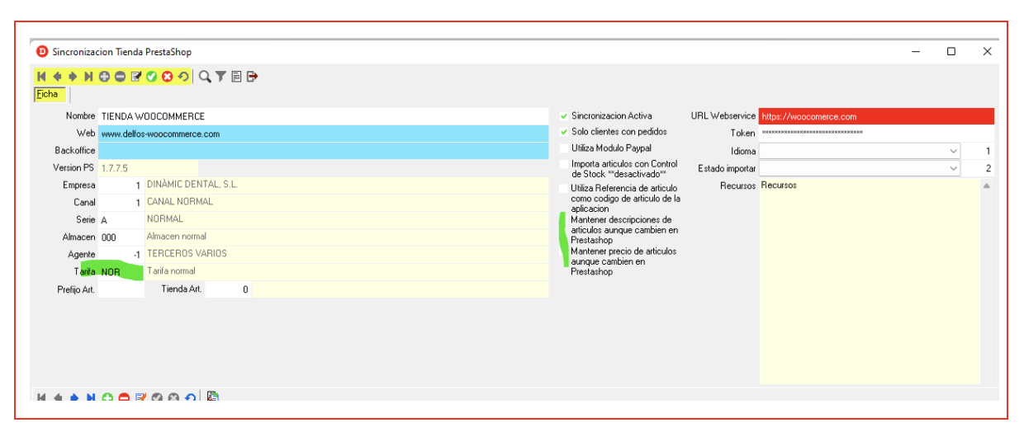Go to first record in bottom toolbar

click(x=41, y=397)
